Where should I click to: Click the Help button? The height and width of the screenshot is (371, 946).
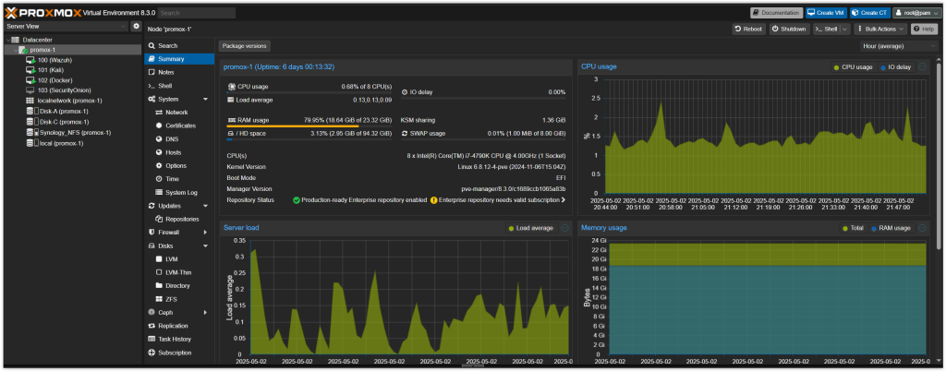pyautogui.click(x=924, y=29)
